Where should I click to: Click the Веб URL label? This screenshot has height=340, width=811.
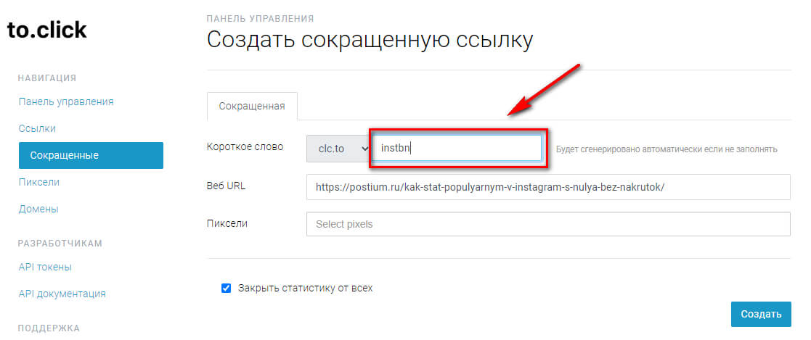[x=226, y=186]
